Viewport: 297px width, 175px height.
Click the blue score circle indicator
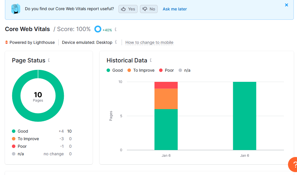[x=98, y=29]
